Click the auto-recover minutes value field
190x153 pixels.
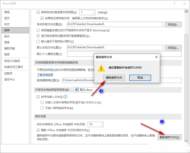86,12
